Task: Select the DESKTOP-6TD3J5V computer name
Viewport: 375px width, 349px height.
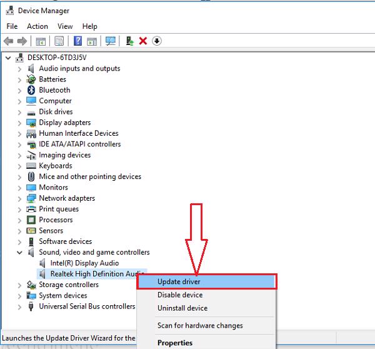Action: (x=57, y=58)
